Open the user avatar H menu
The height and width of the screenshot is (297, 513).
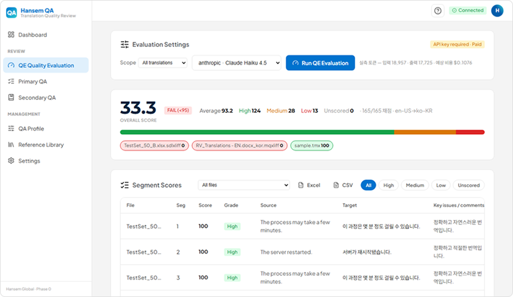pos(497,11)
